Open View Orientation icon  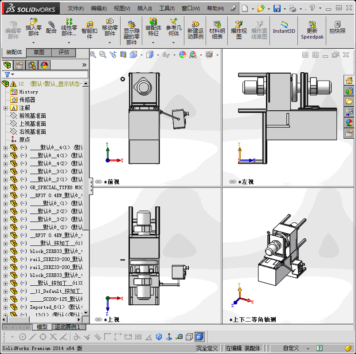point(133,54)
